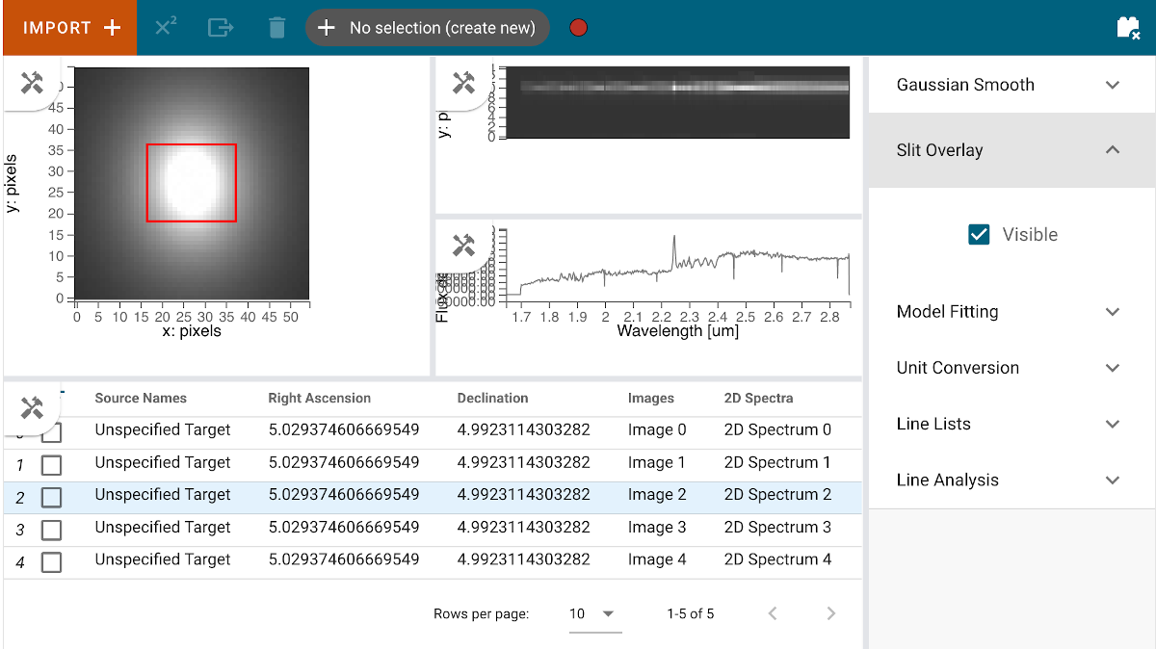Open tools menu of 2D spectrum viewer
Viewport: 1156px width, 649px height.
(x=464, y=83)
